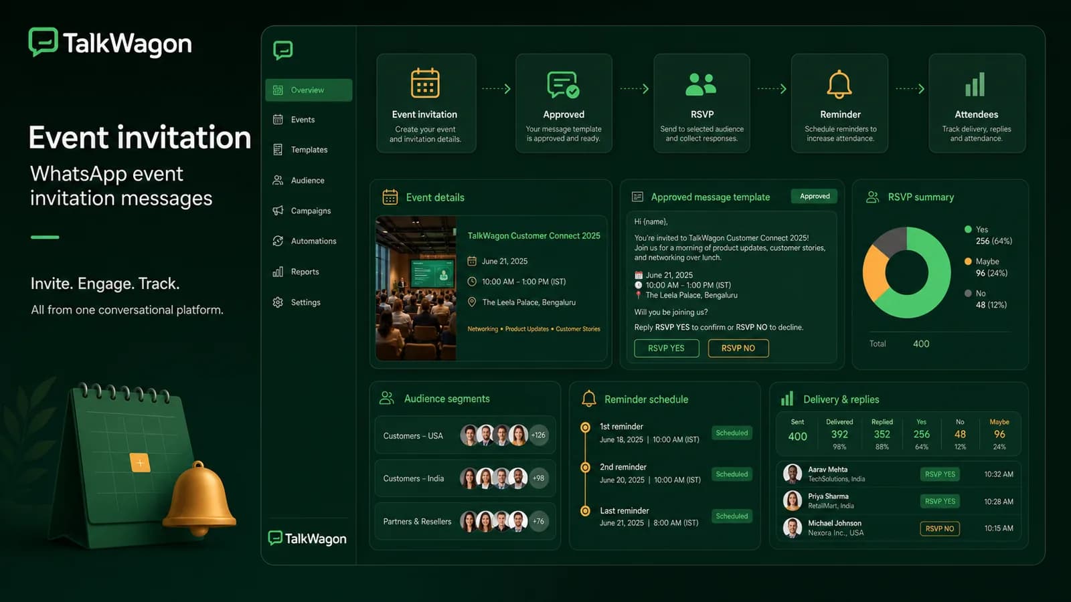Click the Delivery & replies chart icon
The width and height of the screenshot is (1071, 602).
point(787,399)
